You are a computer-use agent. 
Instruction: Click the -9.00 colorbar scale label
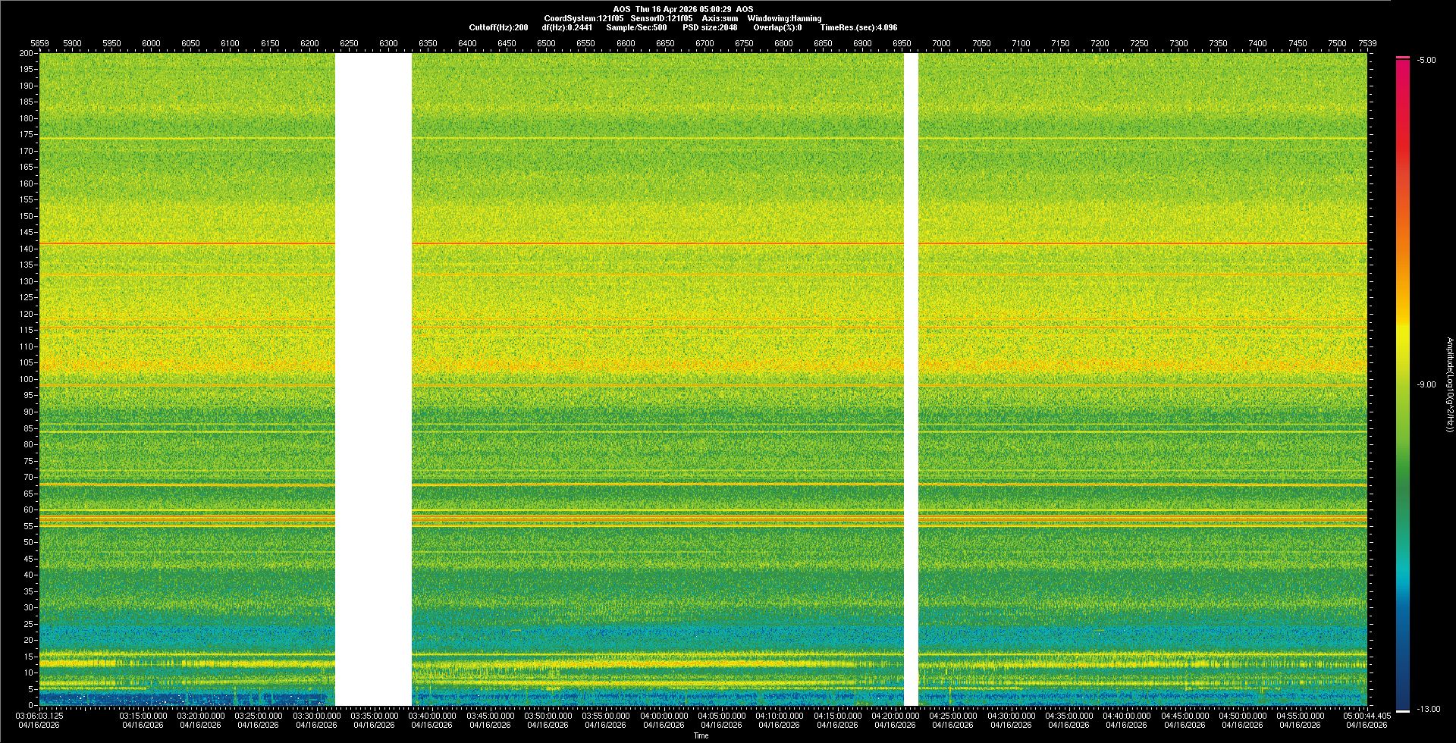[x=1426, y=384]
